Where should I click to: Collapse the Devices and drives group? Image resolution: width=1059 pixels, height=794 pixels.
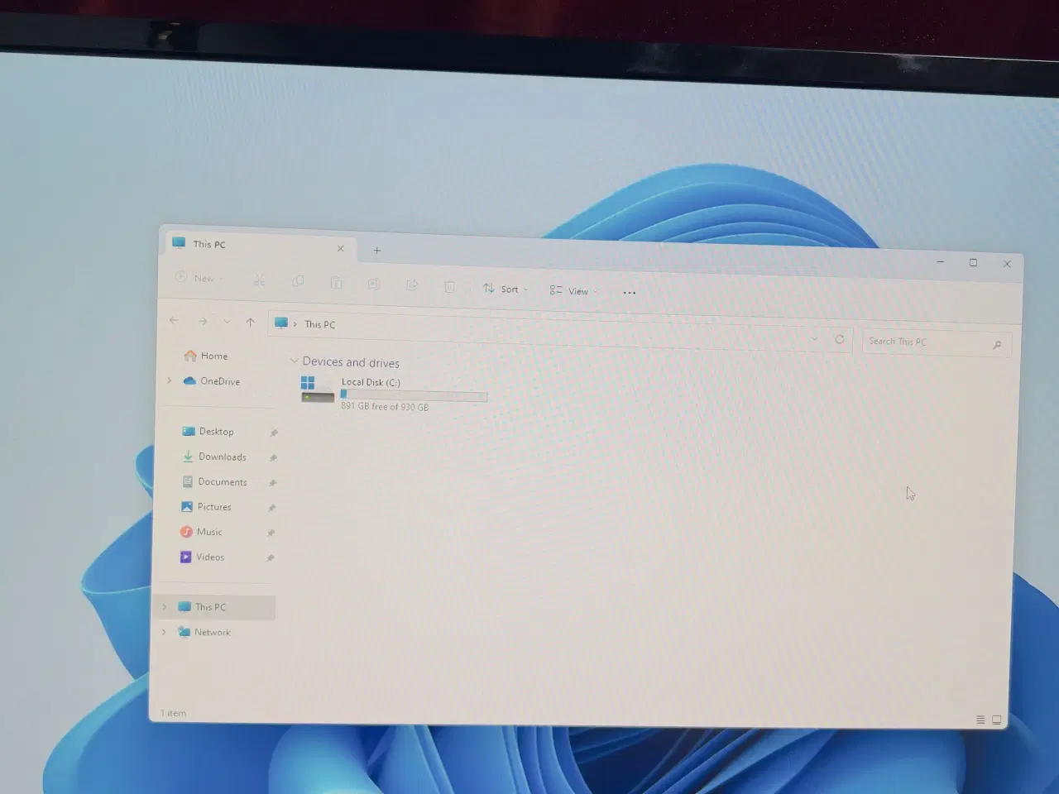[x=294, y=361]
